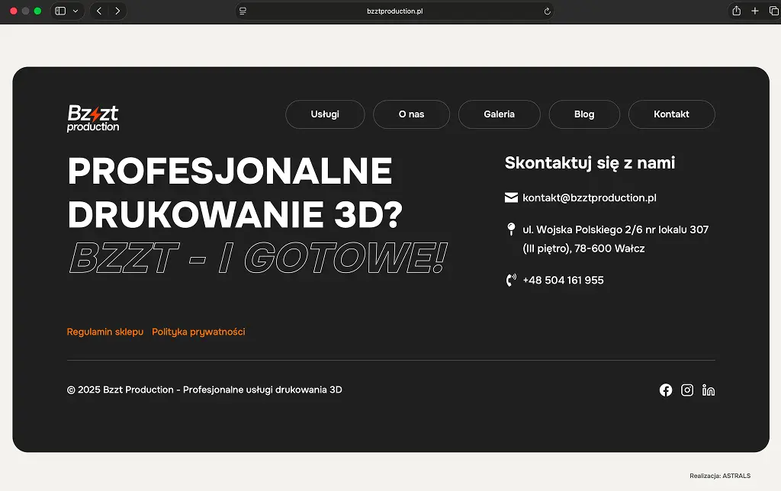Go forward to the next page

(117, 11)
